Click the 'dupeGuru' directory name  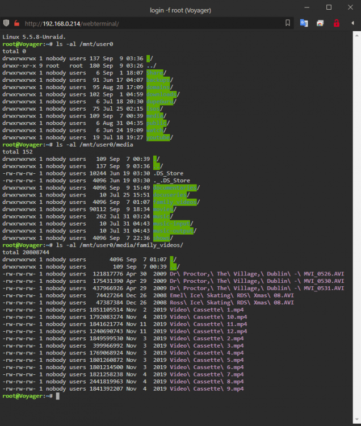(160, 102)
